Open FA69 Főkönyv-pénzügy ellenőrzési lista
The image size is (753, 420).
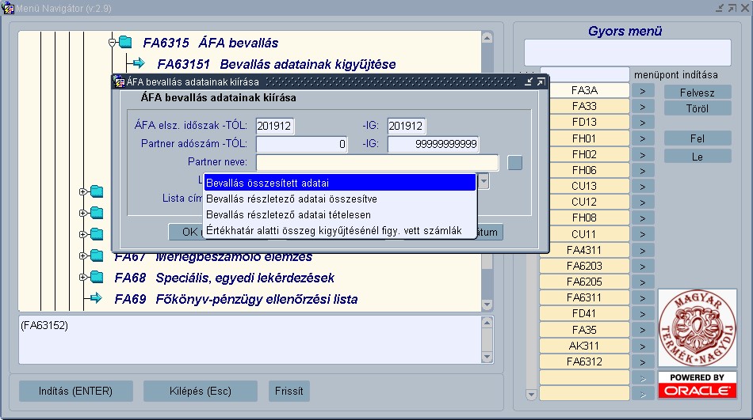pos(235,299)
